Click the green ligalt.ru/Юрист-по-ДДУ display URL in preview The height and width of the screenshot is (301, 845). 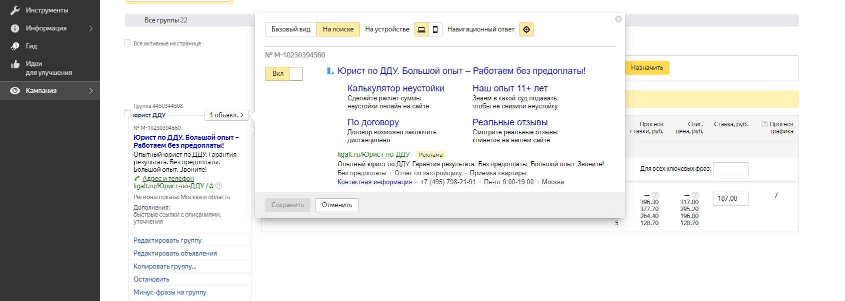click(x=373, y=155)
